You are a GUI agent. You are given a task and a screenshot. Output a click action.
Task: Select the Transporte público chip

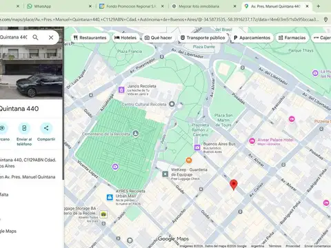coord(203,38)
